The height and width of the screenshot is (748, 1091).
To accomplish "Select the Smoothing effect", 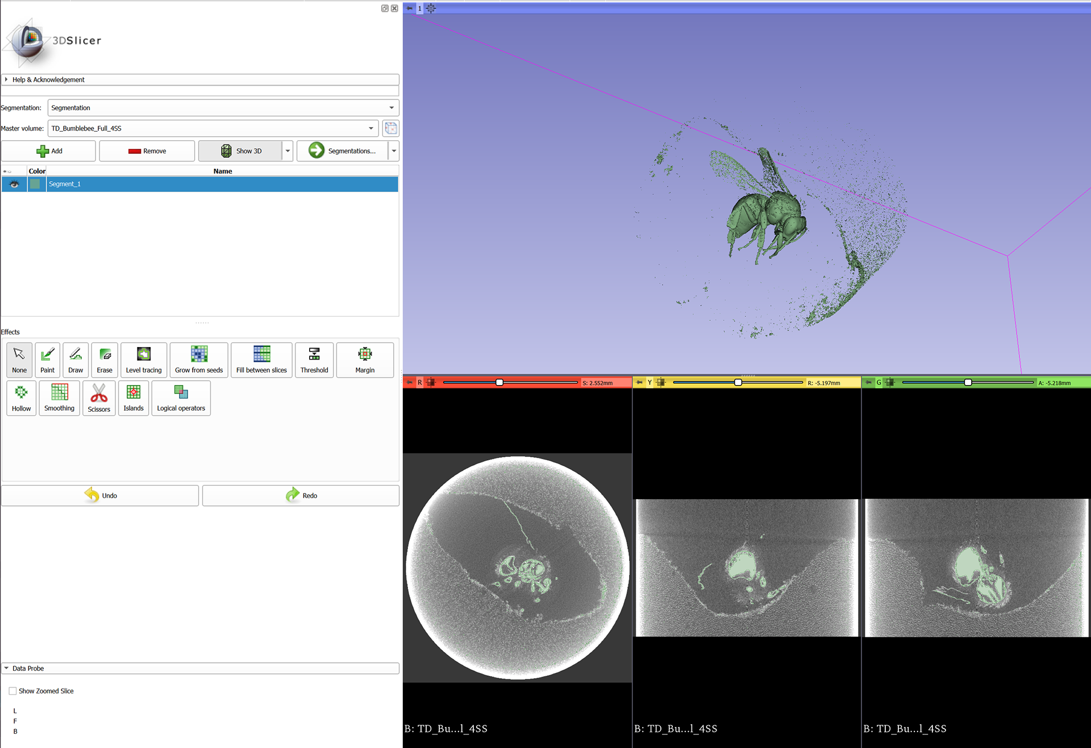I will 59,398.
